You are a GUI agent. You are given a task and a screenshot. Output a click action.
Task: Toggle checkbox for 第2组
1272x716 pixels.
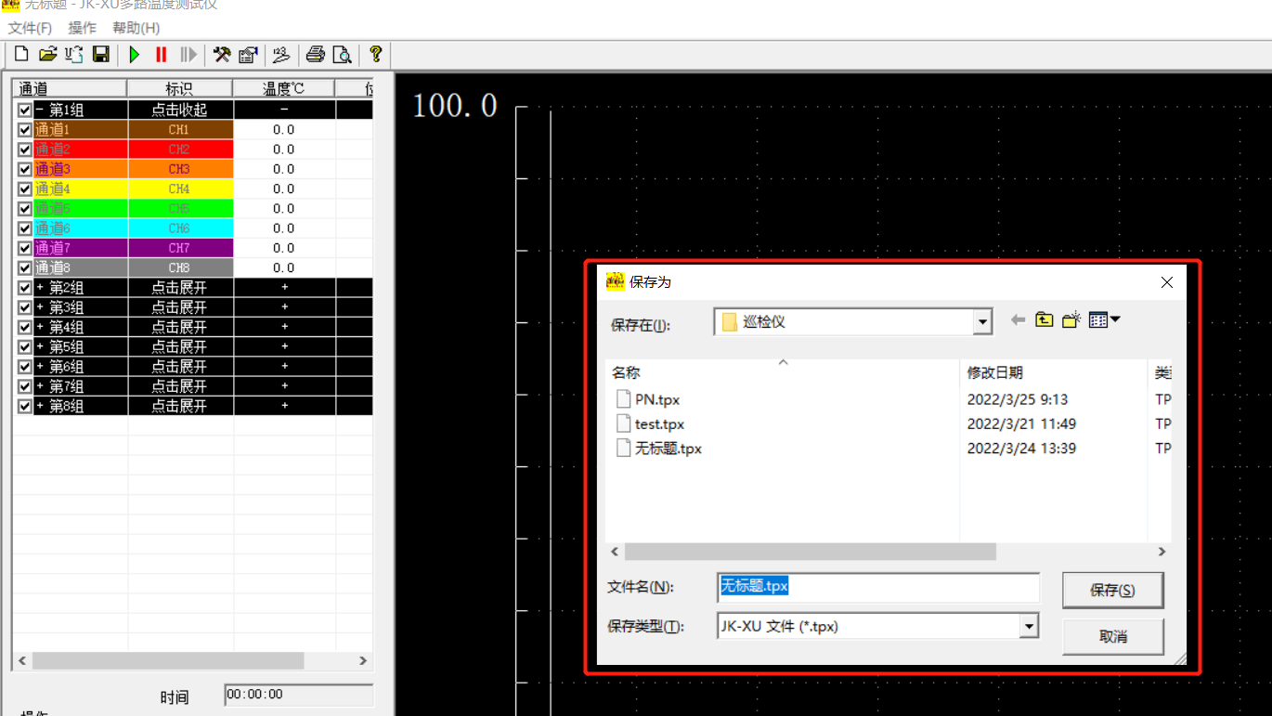coord(25,288)
